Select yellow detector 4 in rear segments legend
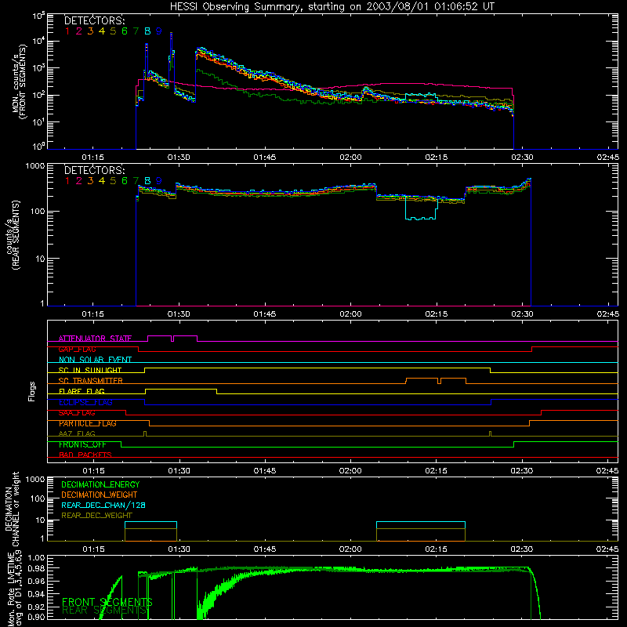Image resolution: width=627 pixels, height=627 pixels. pos(102,181)
